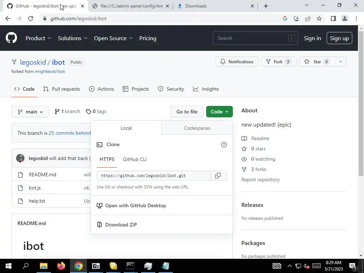Select the GitHub CLI clone option
364x273 pixels.
point(135,160)
